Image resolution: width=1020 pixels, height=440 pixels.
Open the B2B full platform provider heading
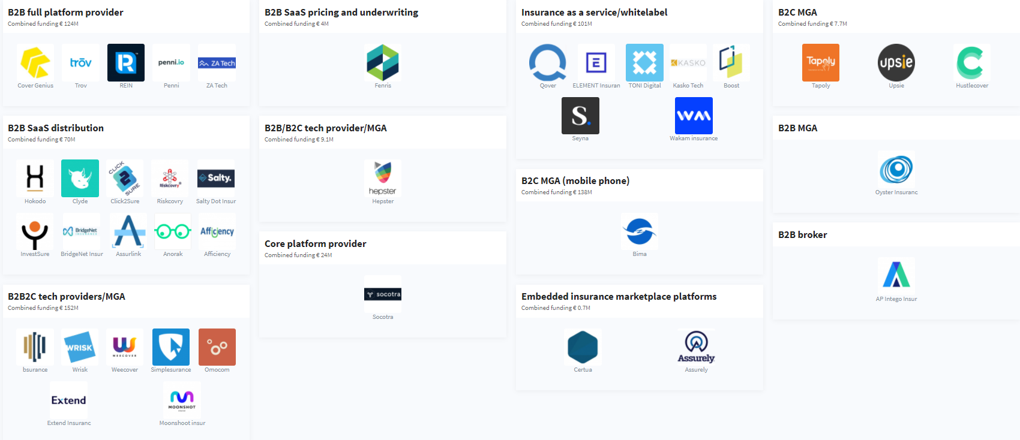click(65, 12)
